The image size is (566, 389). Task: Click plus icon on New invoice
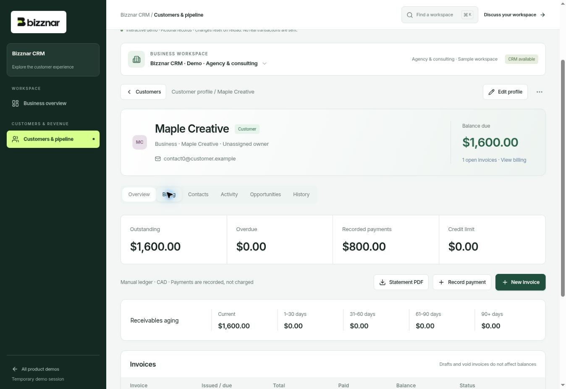tap(505, 282)
